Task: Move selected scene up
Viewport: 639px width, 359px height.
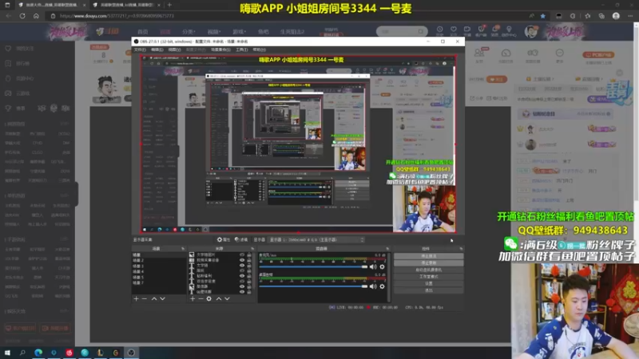Action: [154, 298]
